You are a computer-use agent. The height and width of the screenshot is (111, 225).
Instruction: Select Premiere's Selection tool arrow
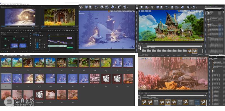[x=30, y=34]
